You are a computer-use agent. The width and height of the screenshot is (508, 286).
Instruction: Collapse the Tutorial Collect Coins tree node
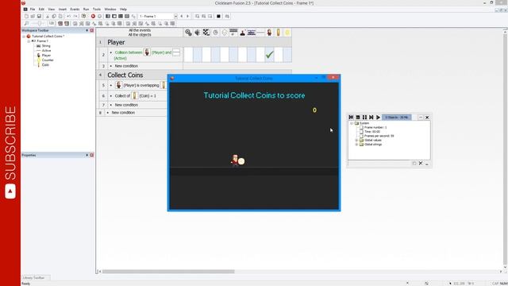(x=24, y=37)
